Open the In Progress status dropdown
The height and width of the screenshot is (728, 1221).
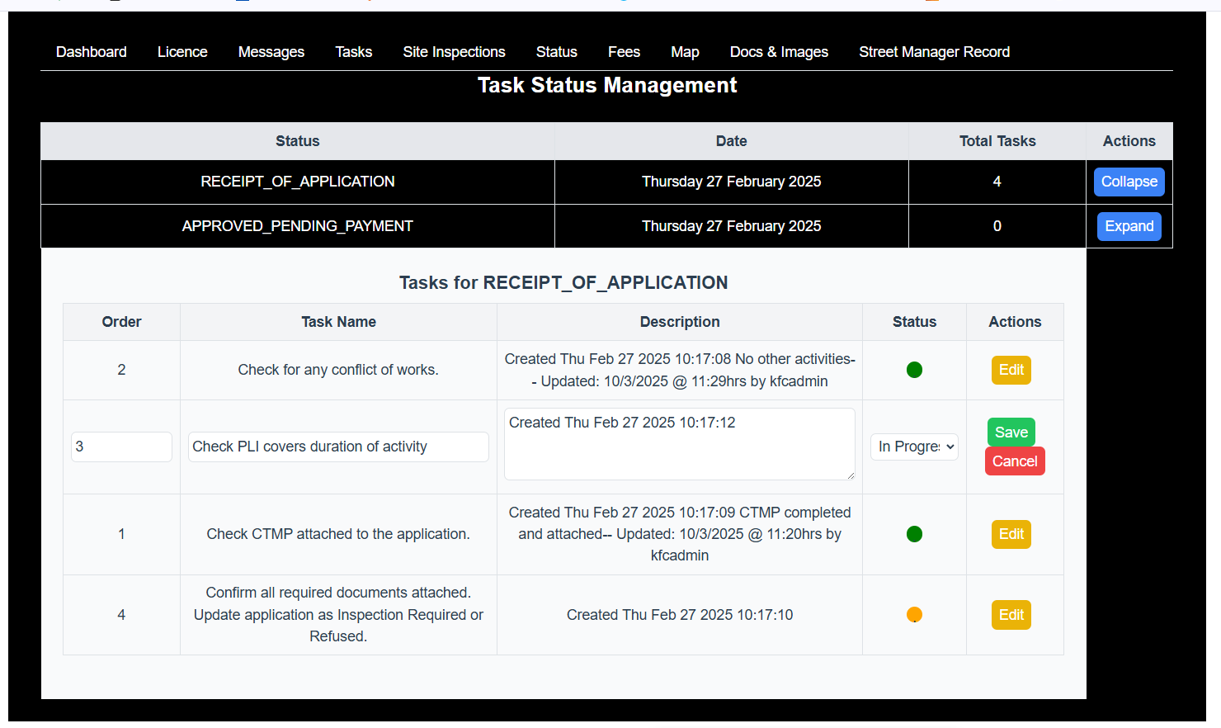(914, 446)
